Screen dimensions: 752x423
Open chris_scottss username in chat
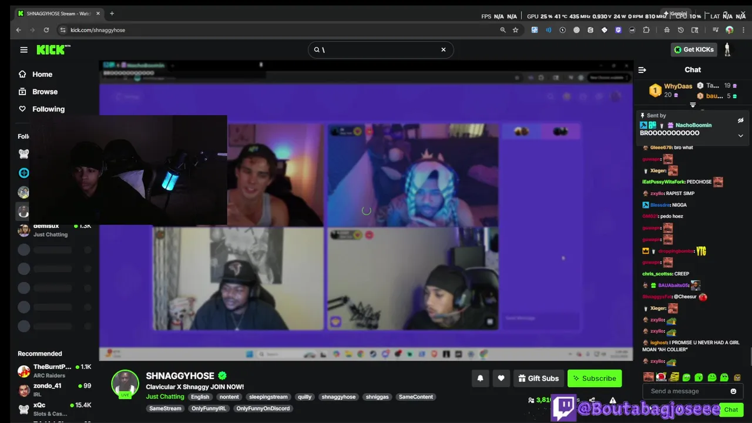[x=657, y=274]
